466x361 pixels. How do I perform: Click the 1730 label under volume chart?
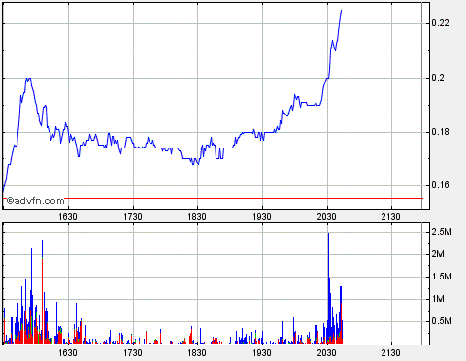(133, 352)
